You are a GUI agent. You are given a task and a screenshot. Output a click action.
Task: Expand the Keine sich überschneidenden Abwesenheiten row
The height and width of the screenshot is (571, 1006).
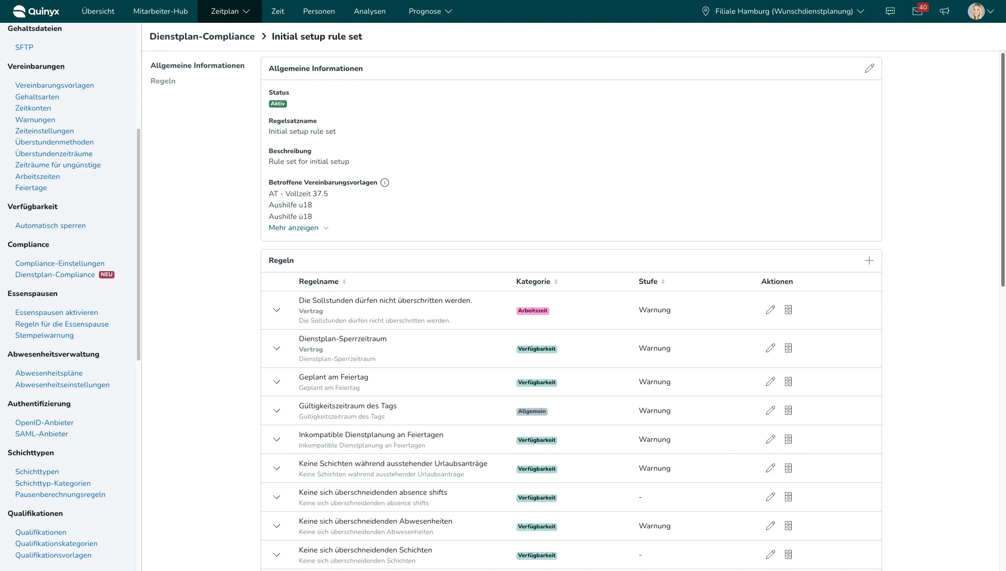[277, 526]
